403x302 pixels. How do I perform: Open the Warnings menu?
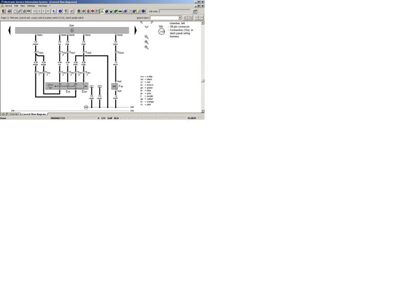point(42,6)
